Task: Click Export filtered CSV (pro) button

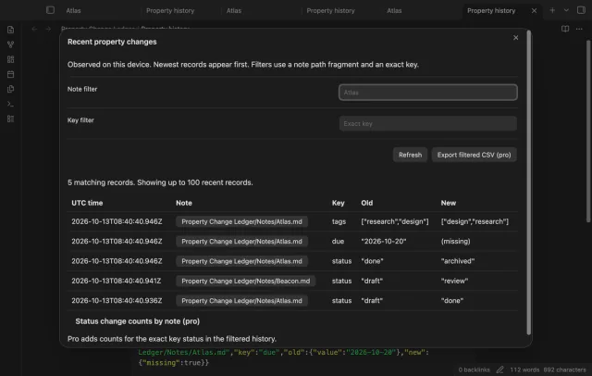Action: tap(474, 155)
